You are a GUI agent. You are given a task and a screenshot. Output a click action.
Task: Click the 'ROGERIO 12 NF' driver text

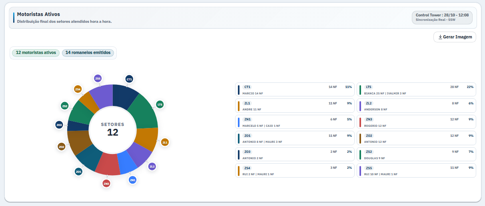pos(375,126)
